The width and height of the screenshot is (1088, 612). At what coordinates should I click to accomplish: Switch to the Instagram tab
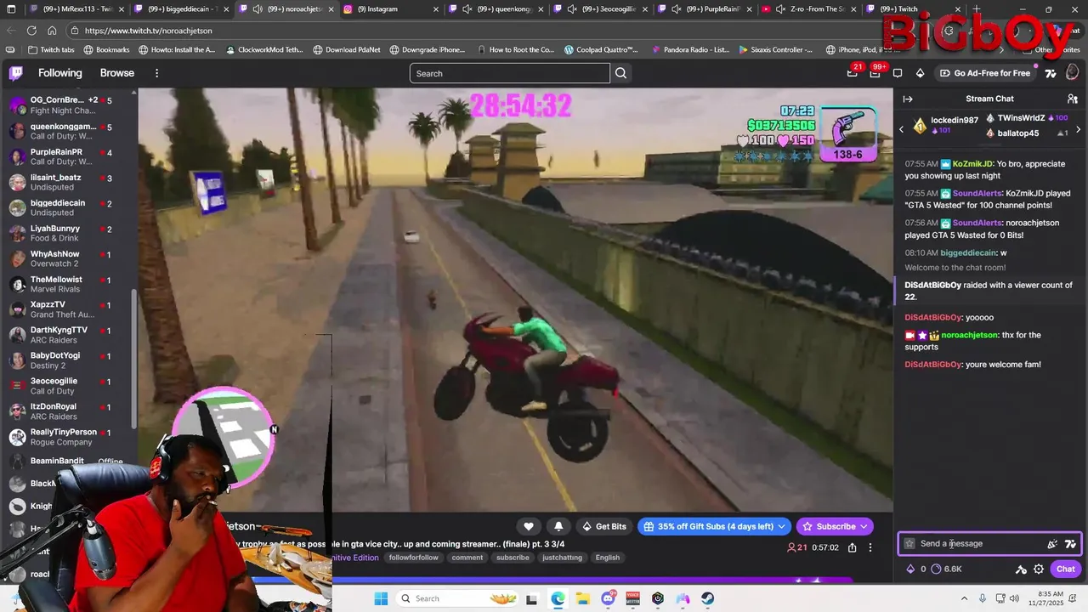(391, 9)
